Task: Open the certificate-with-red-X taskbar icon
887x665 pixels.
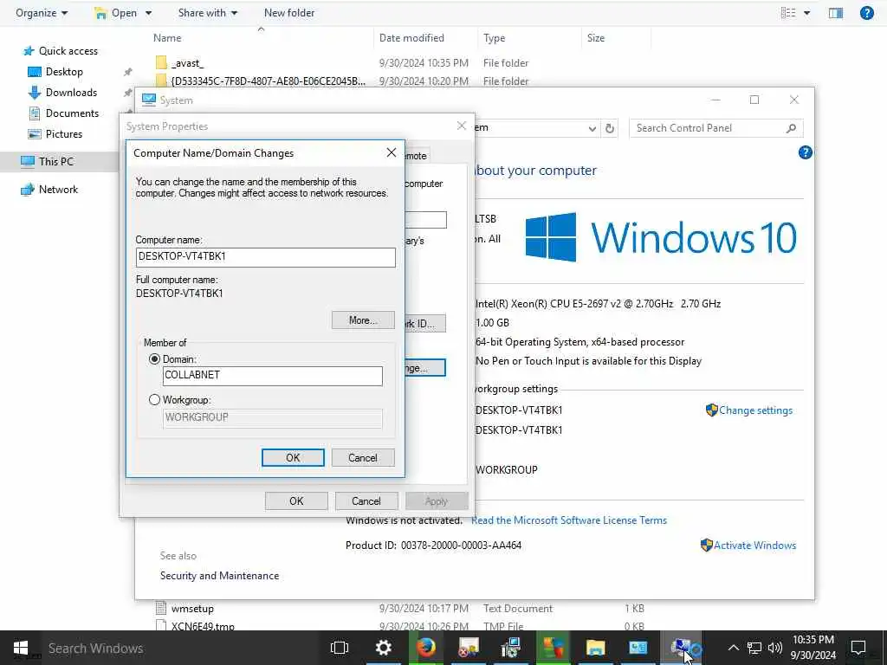Action: point(469,648)
